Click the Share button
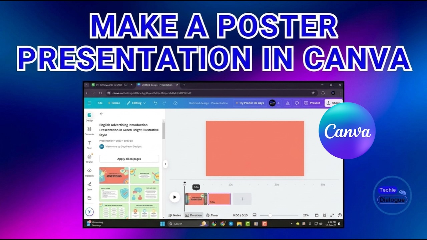 (x=333, y=103)
